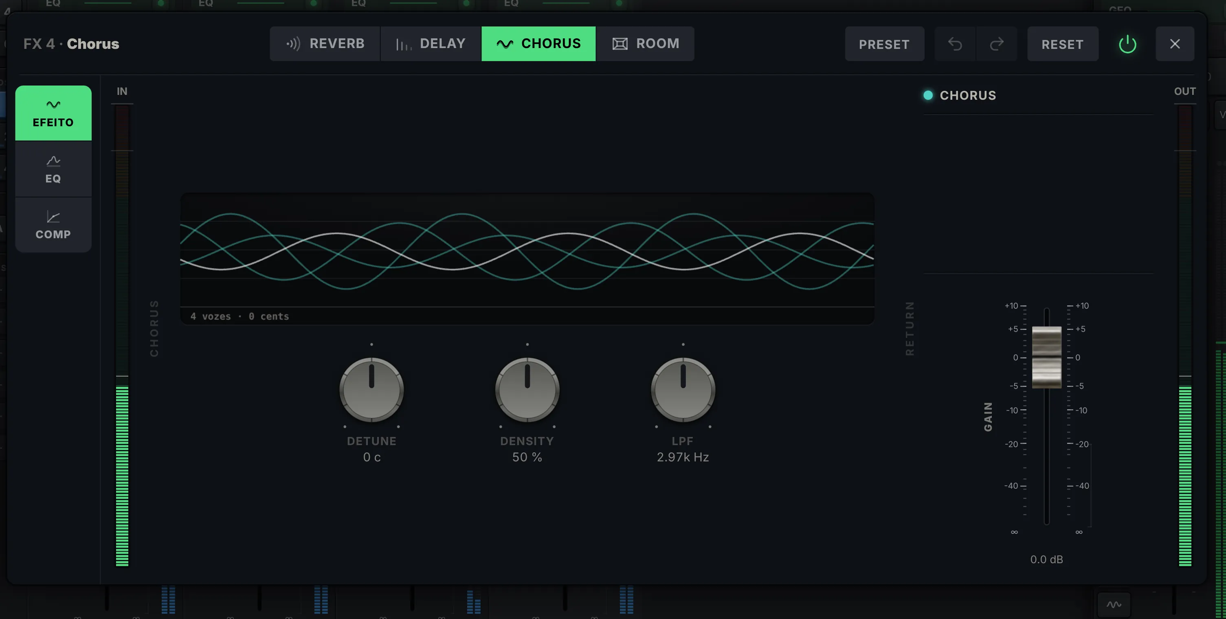Click the DENSITY knob
Screen dimensions: 1226x619
527,390
